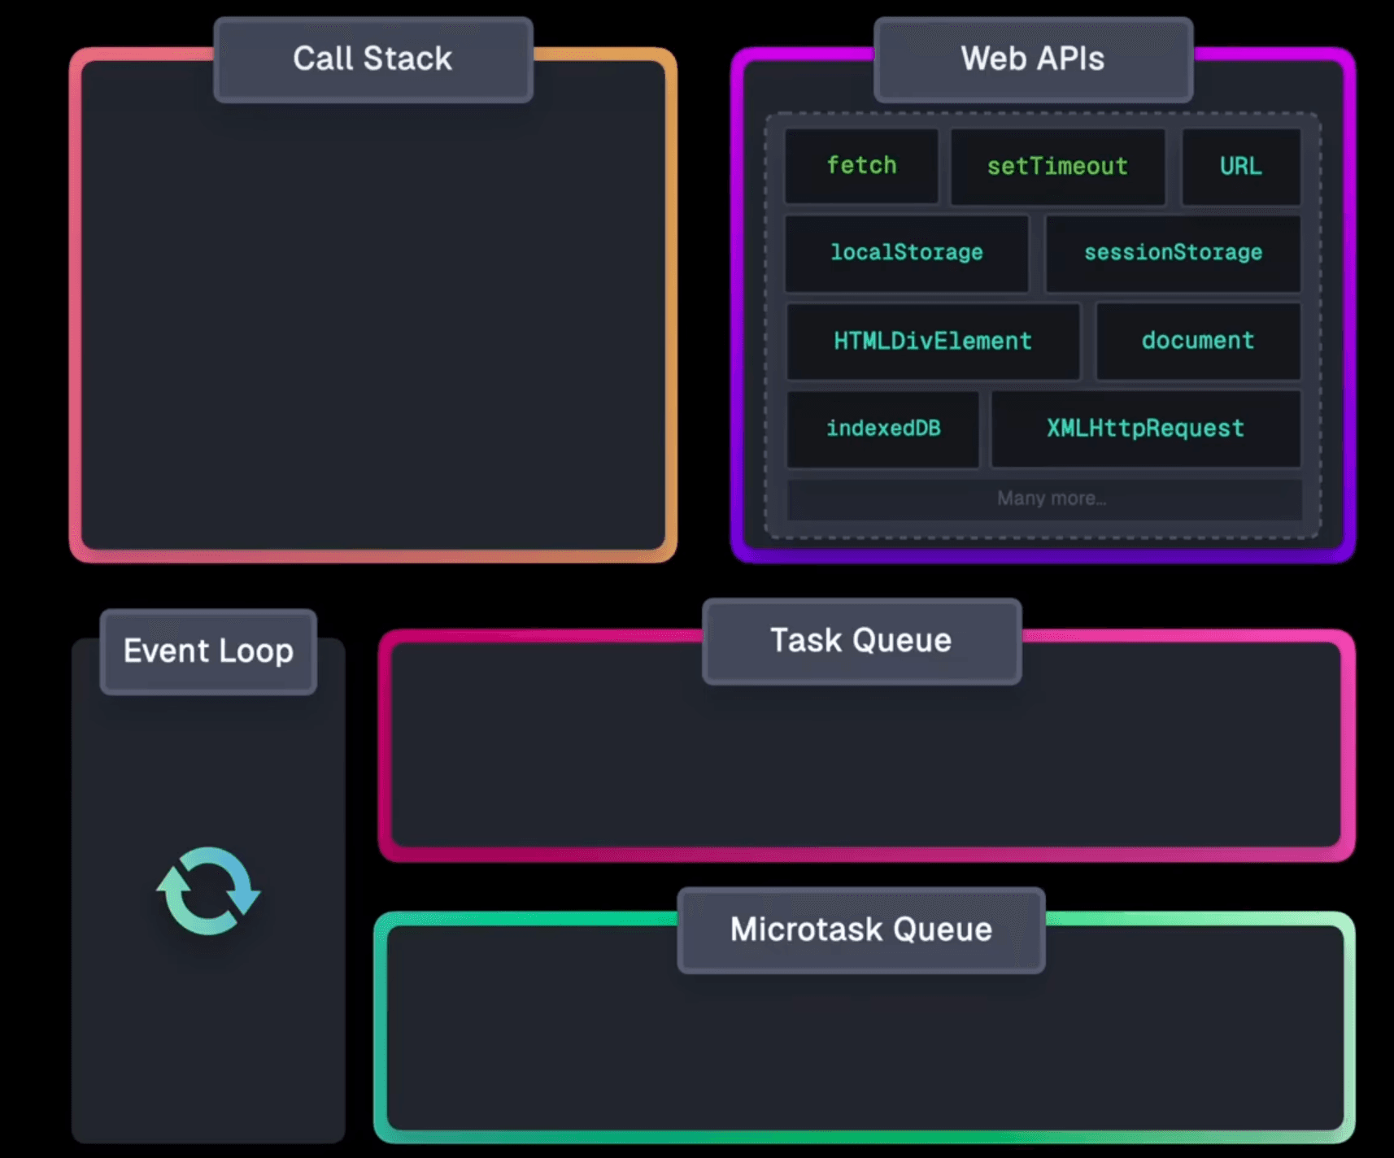Click the Microtask Queue header label

[861, 929]
